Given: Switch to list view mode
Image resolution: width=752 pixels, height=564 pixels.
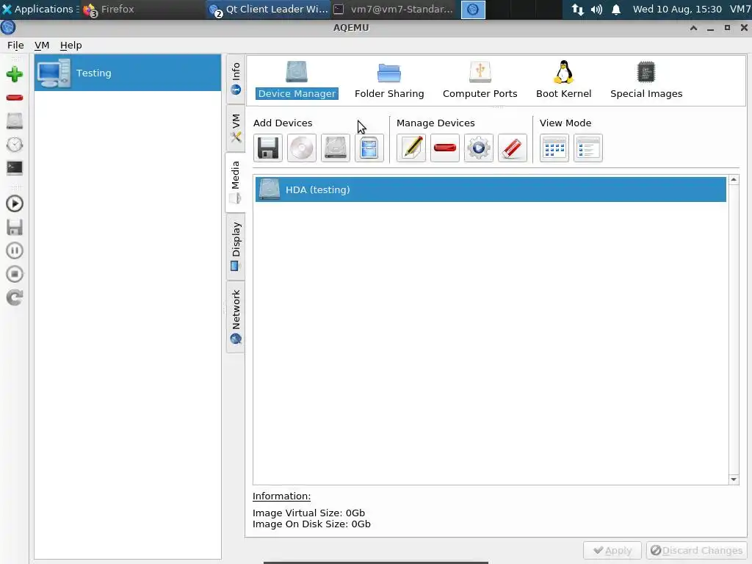Looking at the screenshot, I should point(588,148).
